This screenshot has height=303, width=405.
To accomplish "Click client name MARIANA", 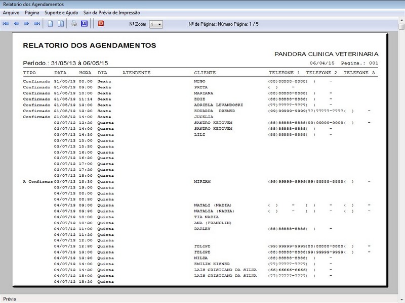I will [204, 93].
